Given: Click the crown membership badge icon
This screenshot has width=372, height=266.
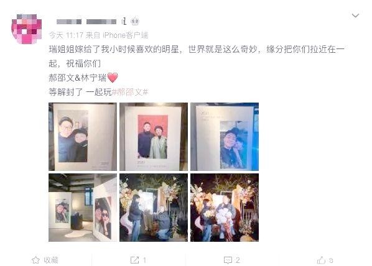Looking at the screenshot, I should 135,21.
